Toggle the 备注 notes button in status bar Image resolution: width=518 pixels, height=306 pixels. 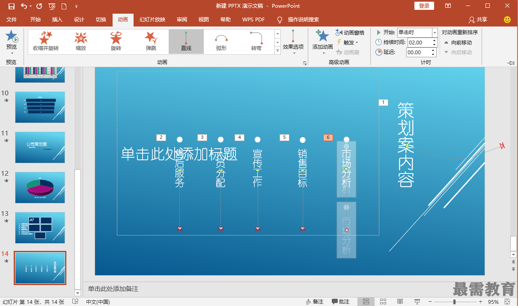pos(315,302)
